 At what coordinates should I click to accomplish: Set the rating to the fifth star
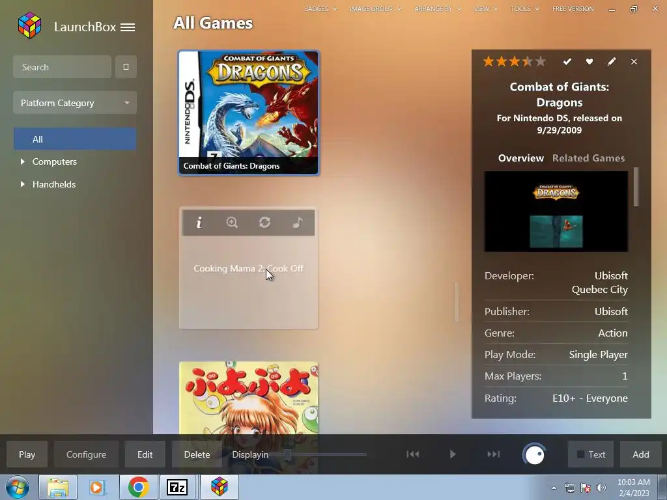pos(540,62)
